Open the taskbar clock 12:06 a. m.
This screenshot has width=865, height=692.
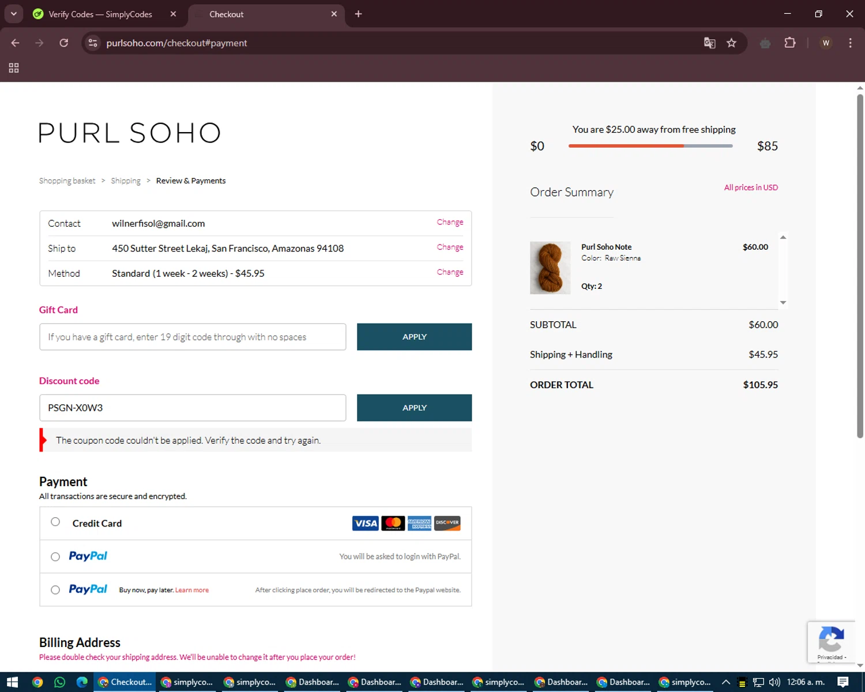(806, 682)
